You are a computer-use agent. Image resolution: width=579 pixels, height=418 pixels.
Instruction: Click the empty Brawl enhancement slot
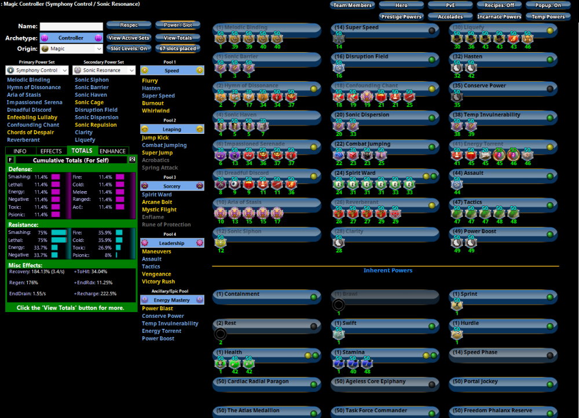click(339, 305)
